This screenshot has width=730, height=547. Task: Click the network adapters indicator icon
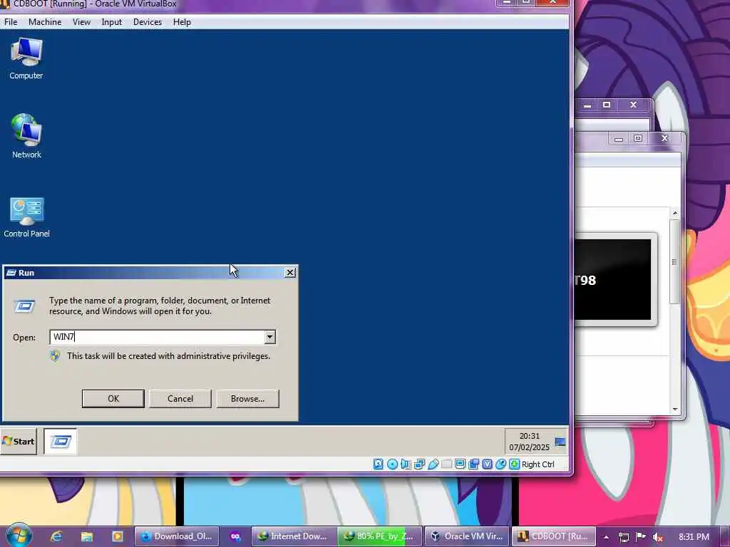point(419,464)
